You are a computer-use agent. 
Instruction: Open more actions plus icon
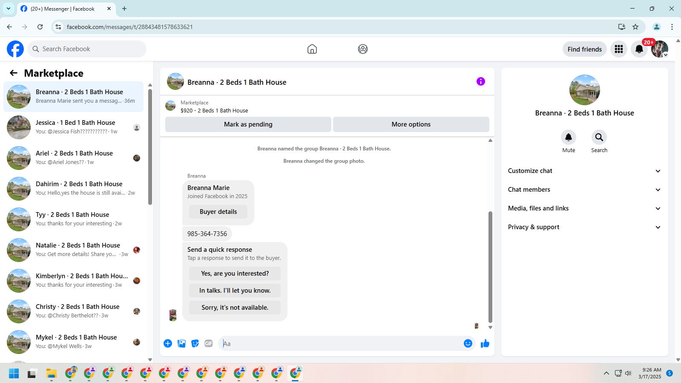click(x=168, y=343)
